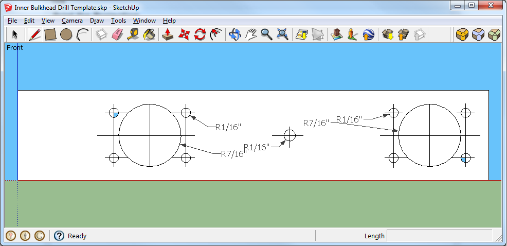Click the window resize grip corner
The image size is (507, 246).
pos(498,238)
